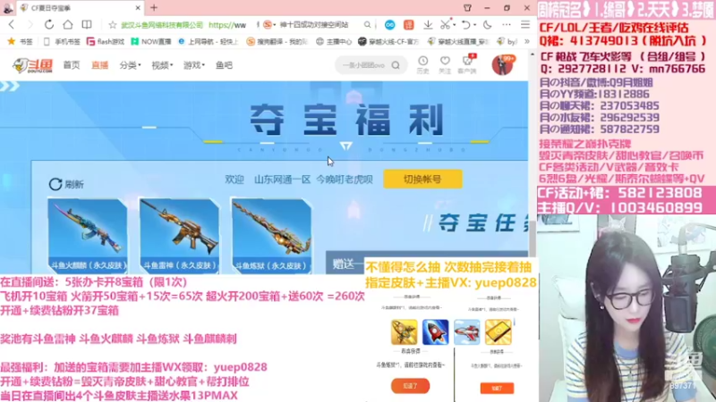Screen dimensions: 716x402
Task: Click the yellow 切换帐号 button
Action: 422,180
